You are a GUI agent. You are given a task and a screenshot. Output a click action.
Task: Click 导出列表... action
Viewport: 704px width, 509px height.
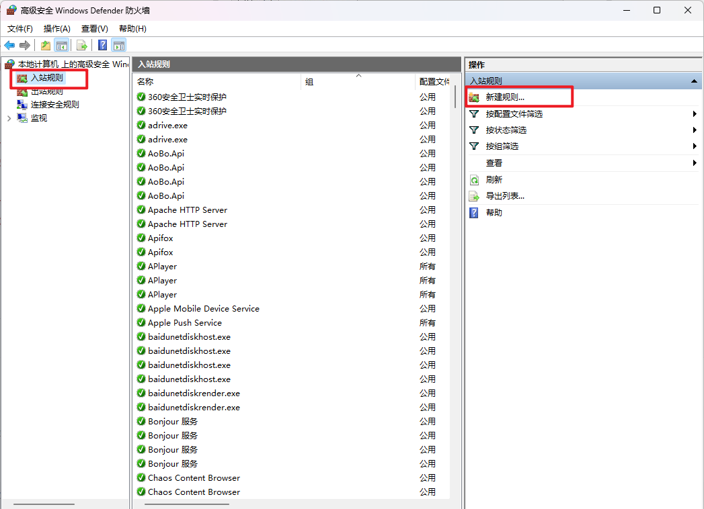pos(505,197)
